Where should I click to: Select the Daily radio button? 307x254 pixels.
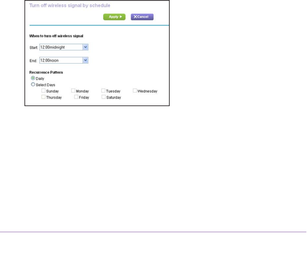[33, 78]
